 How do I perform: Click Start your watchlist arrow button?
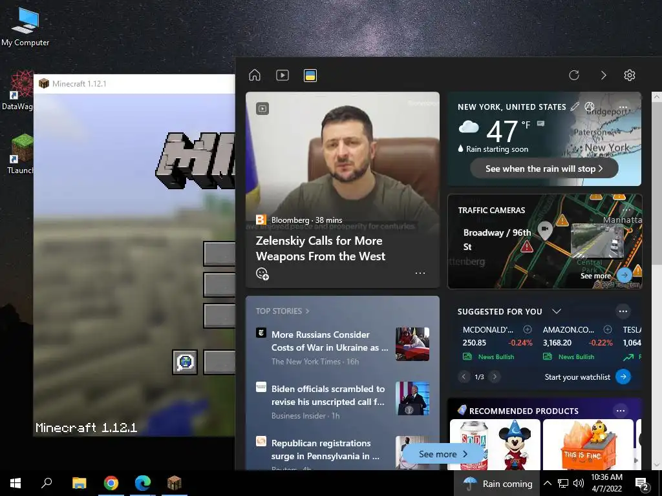623,377
